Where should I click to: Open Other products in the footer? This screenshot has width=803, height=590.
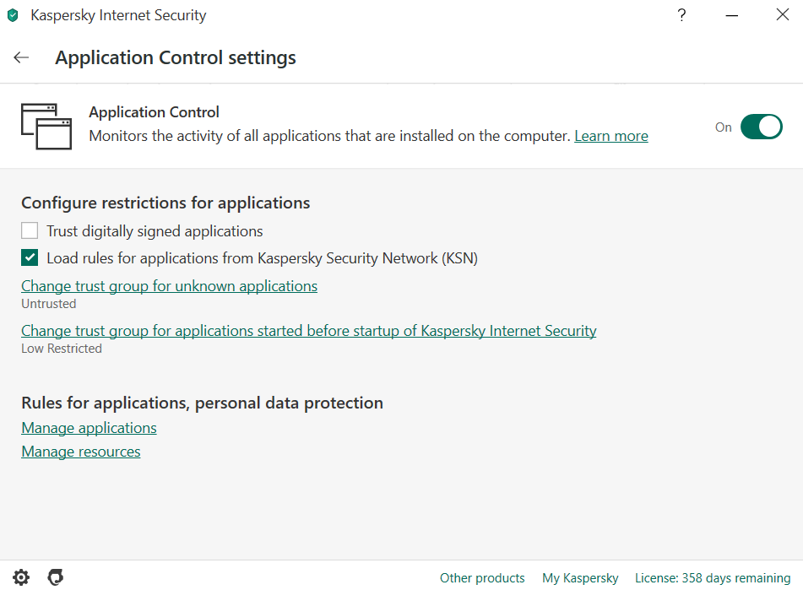coord(482,578)
